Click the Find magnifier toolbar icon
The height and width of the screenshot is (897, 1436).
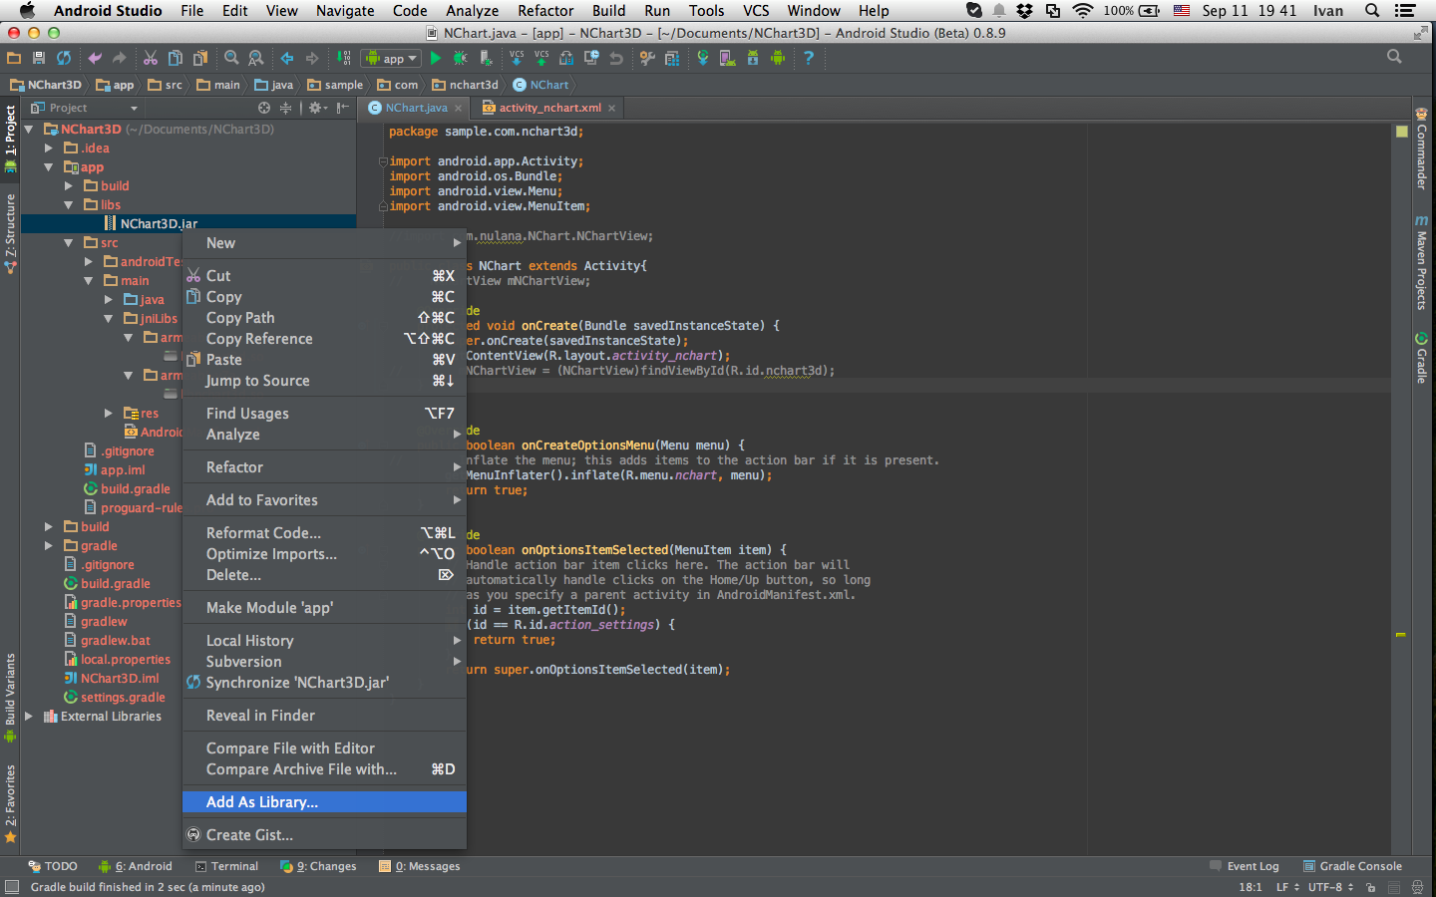(x=231, y=58)
